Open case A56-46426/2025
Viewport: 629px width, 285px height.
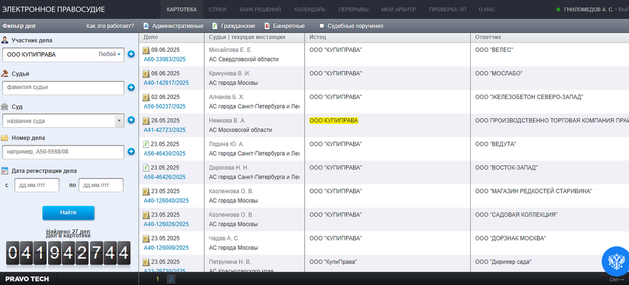coord(165,177)
